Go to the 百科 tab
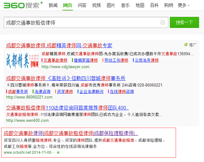This screenshot has width=204, height=162. (154, 5)
